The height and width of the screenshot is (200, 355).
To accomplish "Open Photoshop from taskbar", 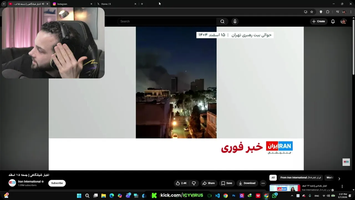I will pos(234,196).
